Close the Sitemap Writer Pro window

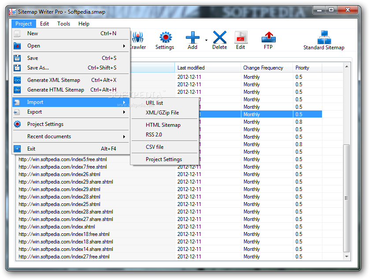pos(348,10)
